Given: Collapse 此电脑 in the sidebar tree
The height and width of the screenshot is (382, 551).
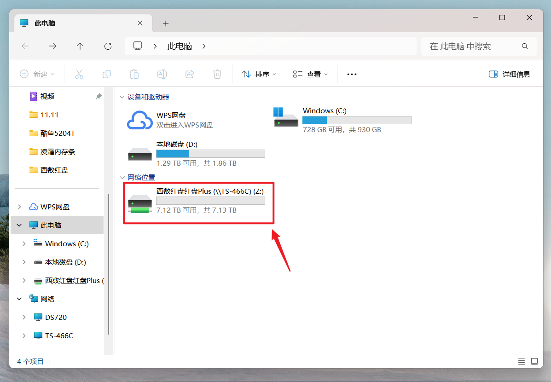Looking at the screenshot, I should click(20, 225).
